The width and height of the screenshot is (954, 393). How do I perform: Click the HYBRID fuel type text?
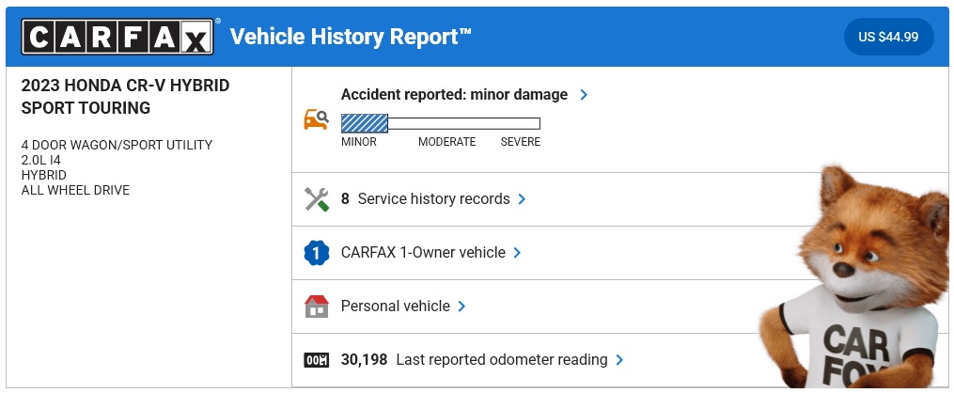(44, 175)
